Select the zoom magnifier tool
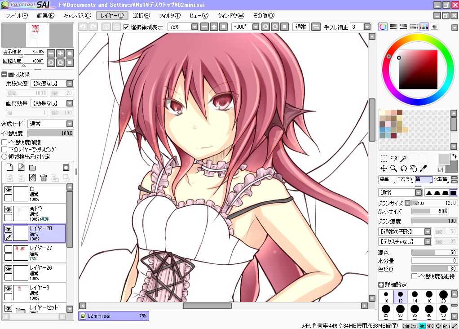459x329 pixels. point(394,169)
